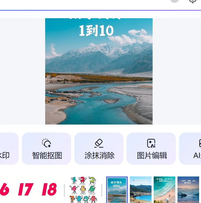
Task: Click the red number 17 image
Action: click(26, 189)
